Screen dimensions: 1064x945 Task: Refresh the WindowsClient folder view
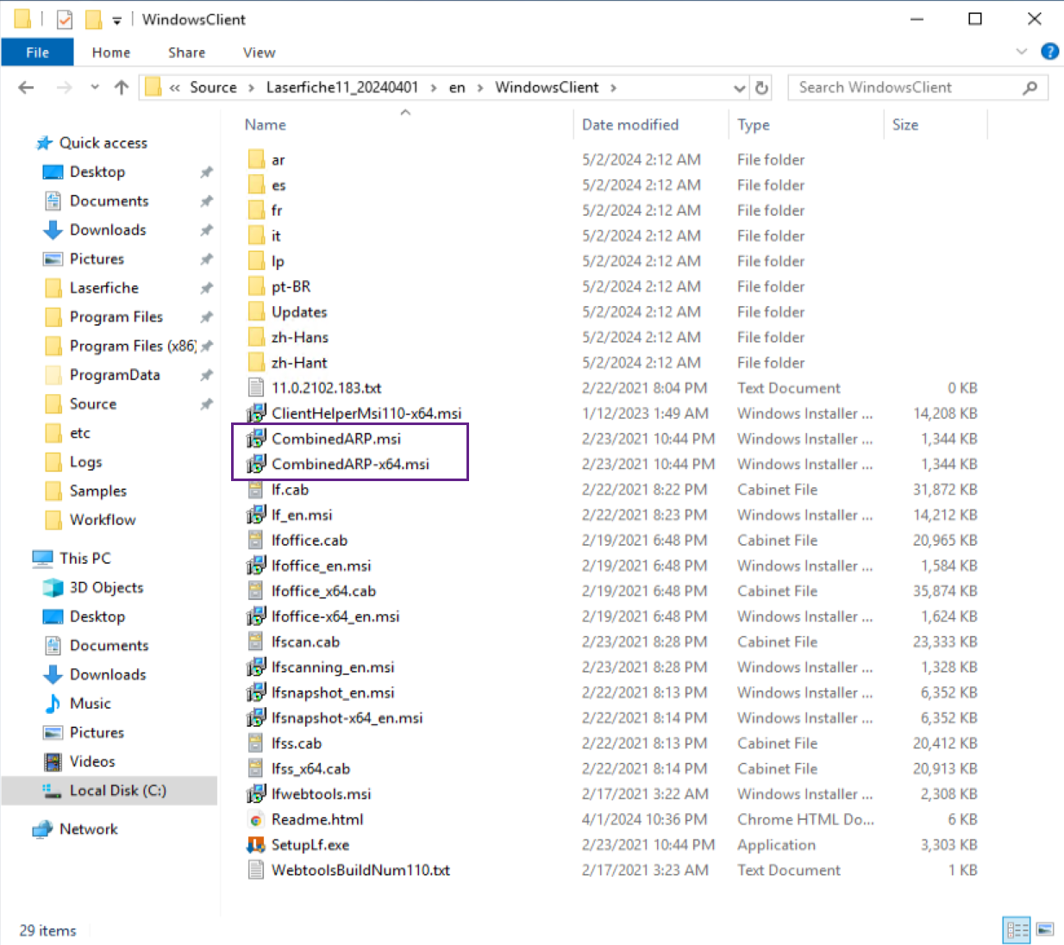coord(761,87)
